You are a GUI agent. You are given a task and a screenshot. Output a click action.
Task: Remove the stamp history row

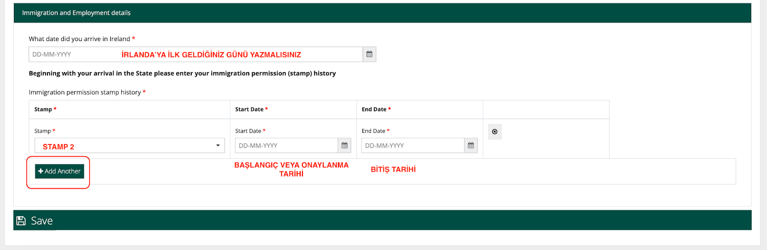pyautogui.click(x=495, y=131)
